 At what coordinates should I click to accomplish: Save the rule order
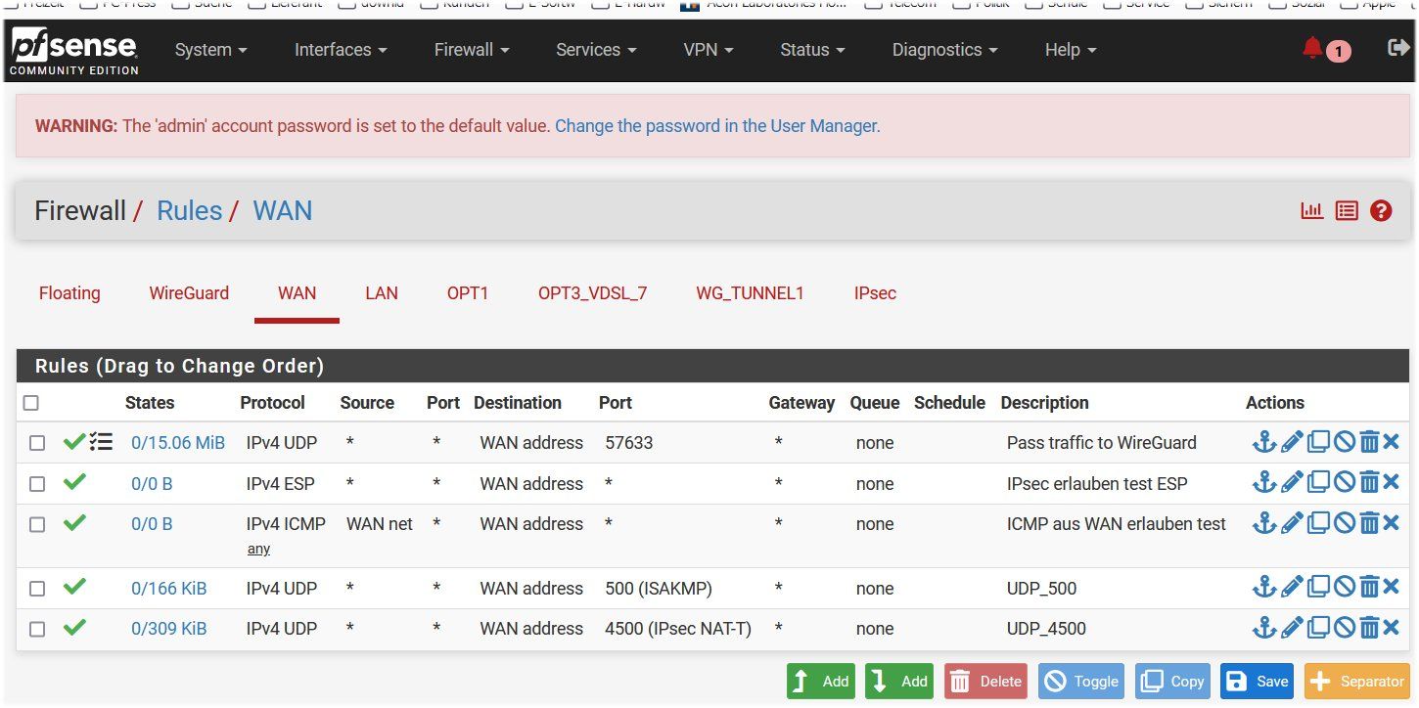1258,681
